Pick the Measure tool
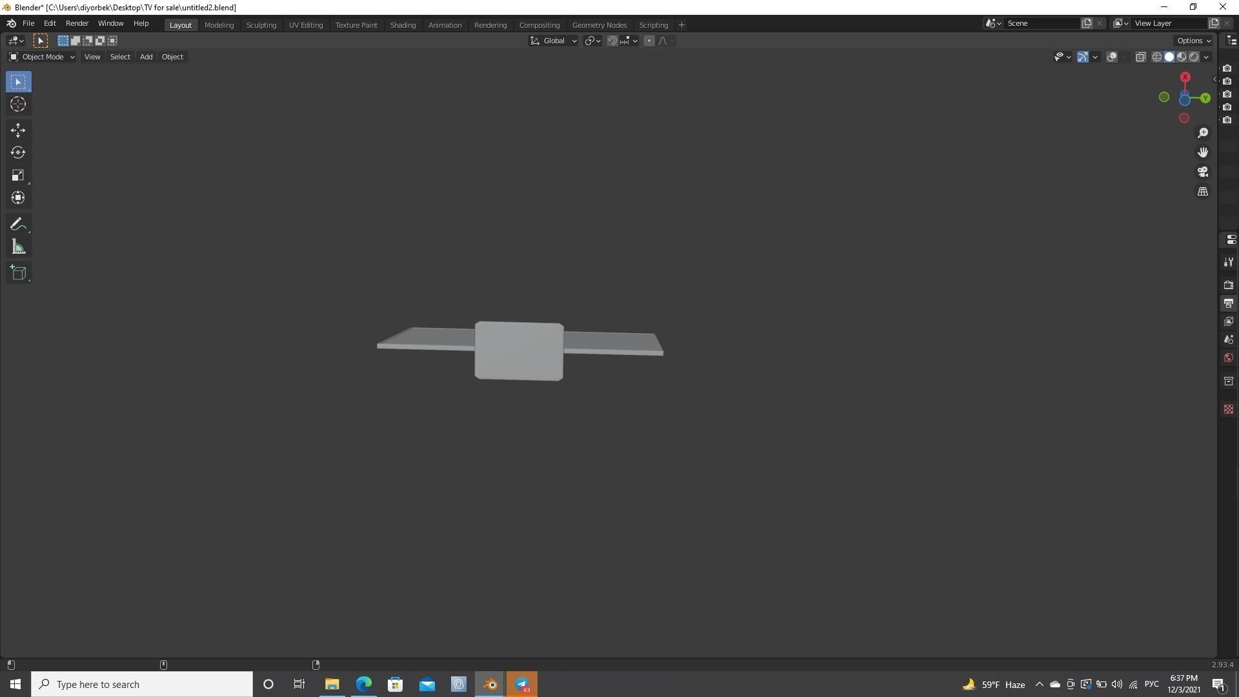1239x697 pixels. (x=18, y=247)
